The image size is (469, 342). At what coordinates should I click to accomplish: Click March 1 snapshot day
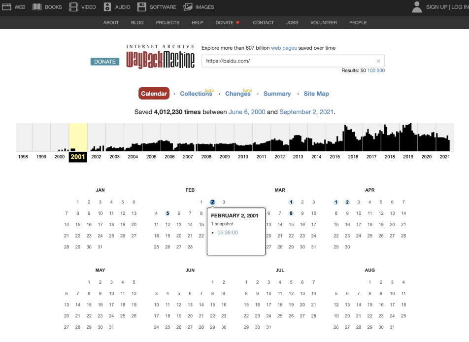click(x=291, y=202)
